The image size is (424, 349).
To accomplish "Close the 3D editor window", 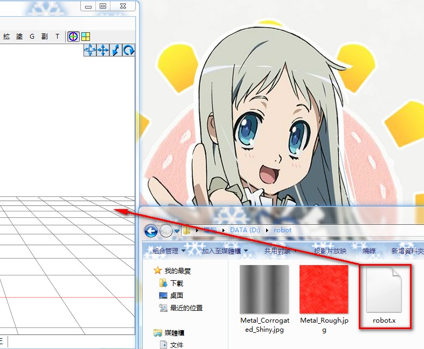I will pos(123,6).
